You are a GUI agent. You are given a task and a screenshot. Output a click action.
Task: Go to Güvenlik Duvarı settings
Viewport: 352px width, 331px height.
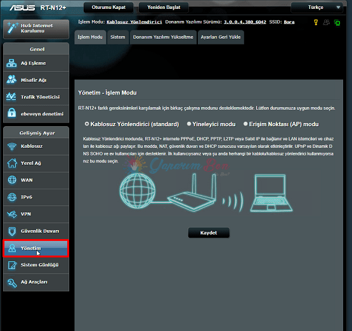(36, 231)
